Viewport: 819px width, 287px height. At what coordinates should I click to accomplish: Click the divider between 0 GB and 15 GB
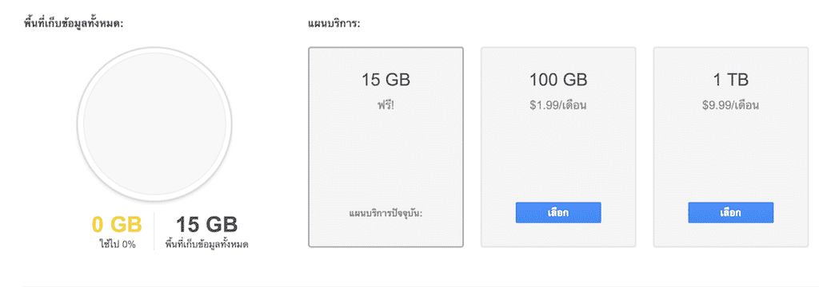154,231
